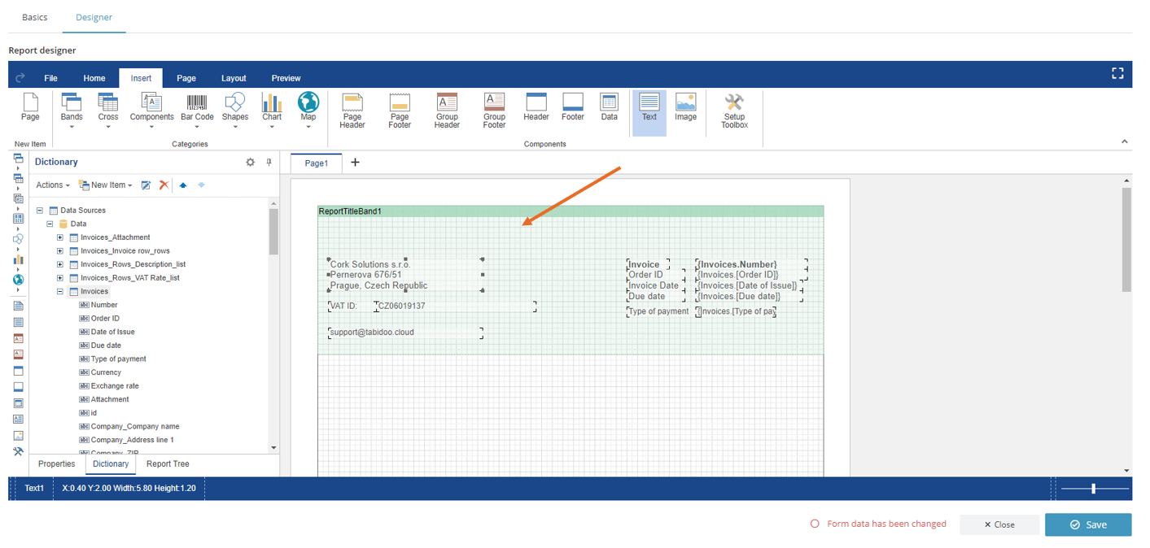Screen dimensions: 1150x548
Task: Click Chart icon in left sidebar
Action: coord(18,259)
